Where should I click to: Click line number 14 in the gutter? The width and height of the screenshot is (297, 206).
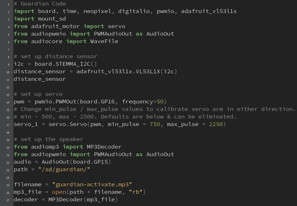point(8,102)
